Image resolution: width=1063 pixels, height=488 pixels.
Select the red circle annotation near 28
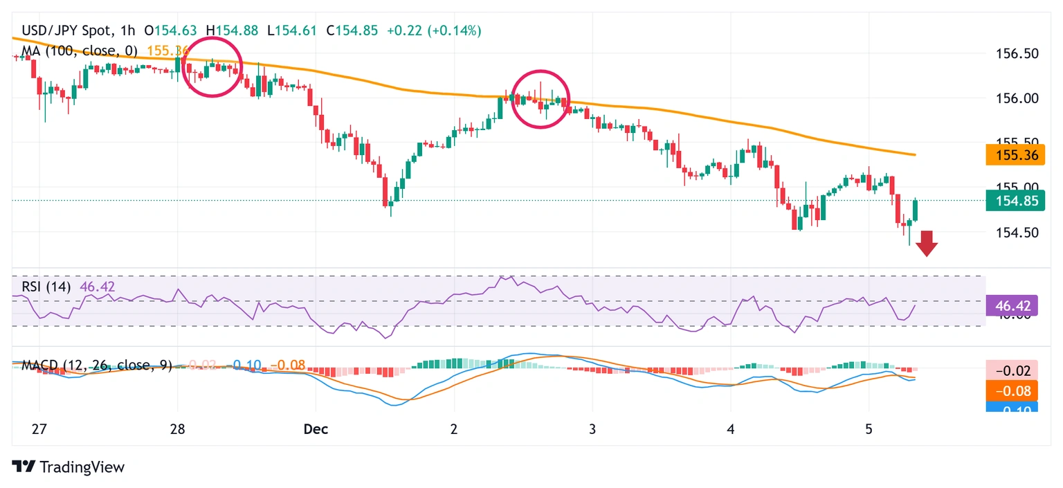coord(212,67)
